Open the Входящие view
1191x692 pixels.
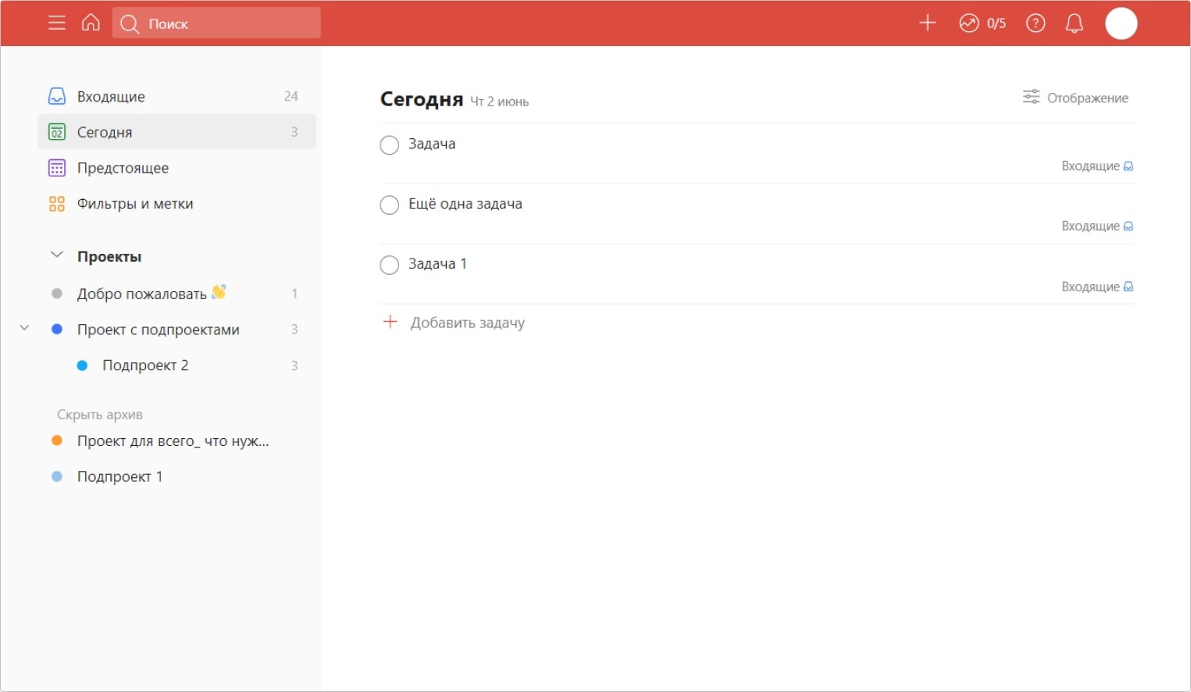coord(177,96)
